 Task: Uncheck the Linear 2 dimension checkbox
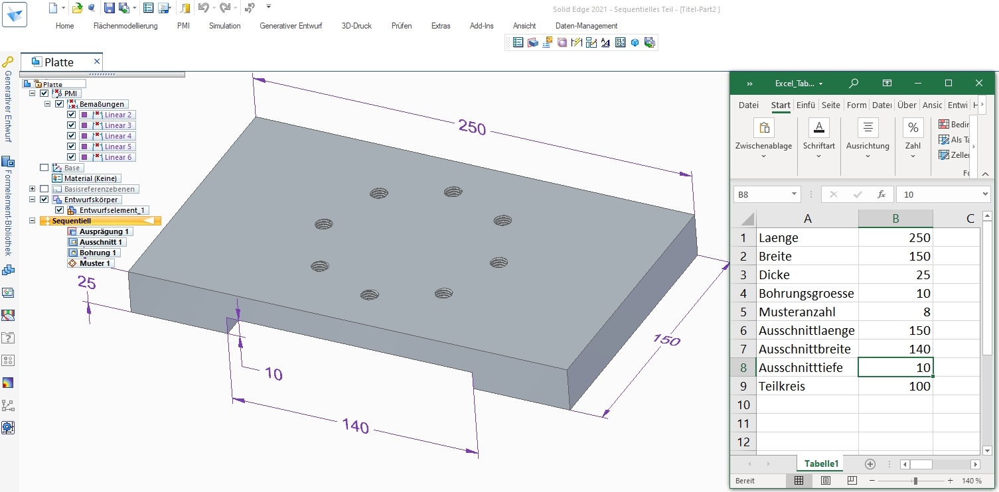72,115
